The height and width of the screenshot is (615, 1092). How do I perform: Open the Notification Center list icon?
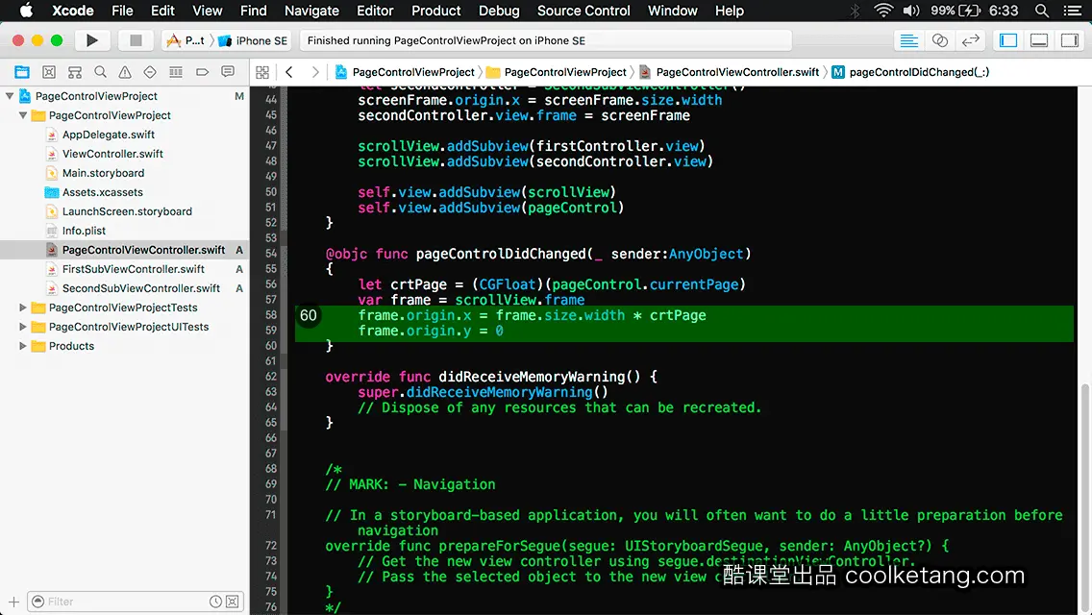coord(1073,11)
